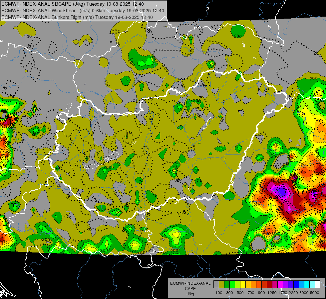Choose the pure yellow legend swatch
The image size is (326, 299).
243,284
